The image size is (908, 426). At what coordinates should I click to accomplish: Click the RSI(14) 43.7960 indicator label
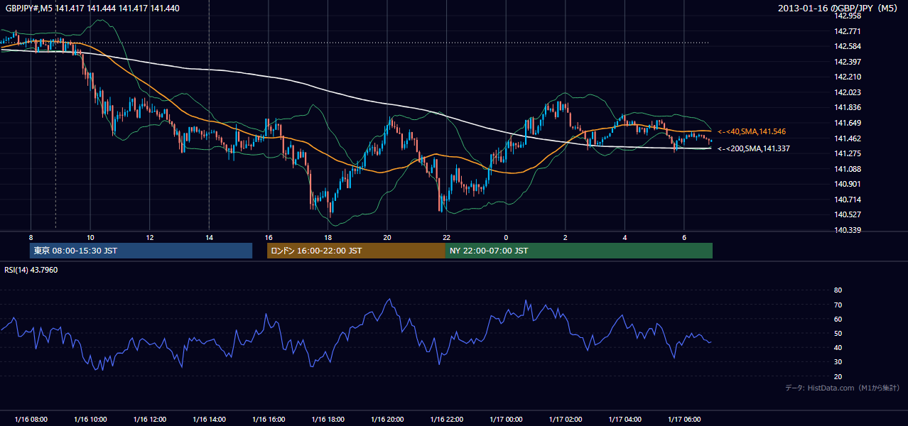31,270
